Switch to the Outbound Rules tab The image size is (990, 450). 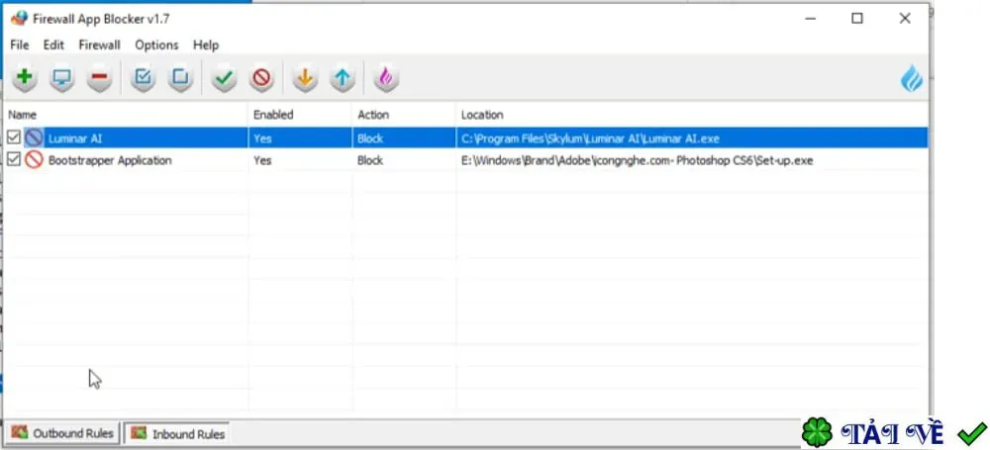pos(62,433)
